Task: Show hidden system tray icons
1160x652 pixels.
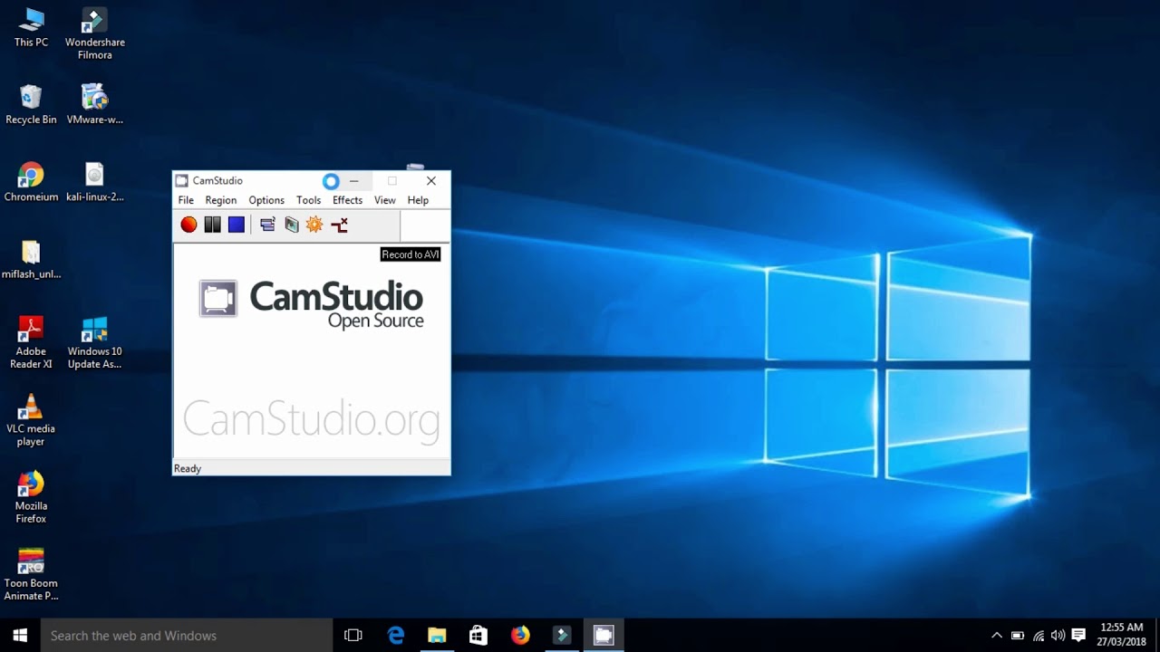Action: (997, 636)
